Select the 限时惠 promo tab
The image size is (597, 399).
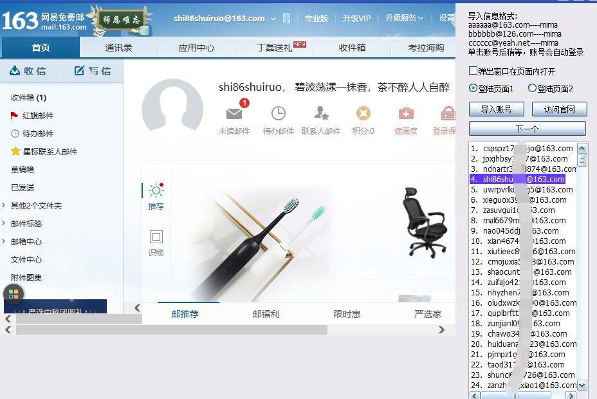coord(347,314)
